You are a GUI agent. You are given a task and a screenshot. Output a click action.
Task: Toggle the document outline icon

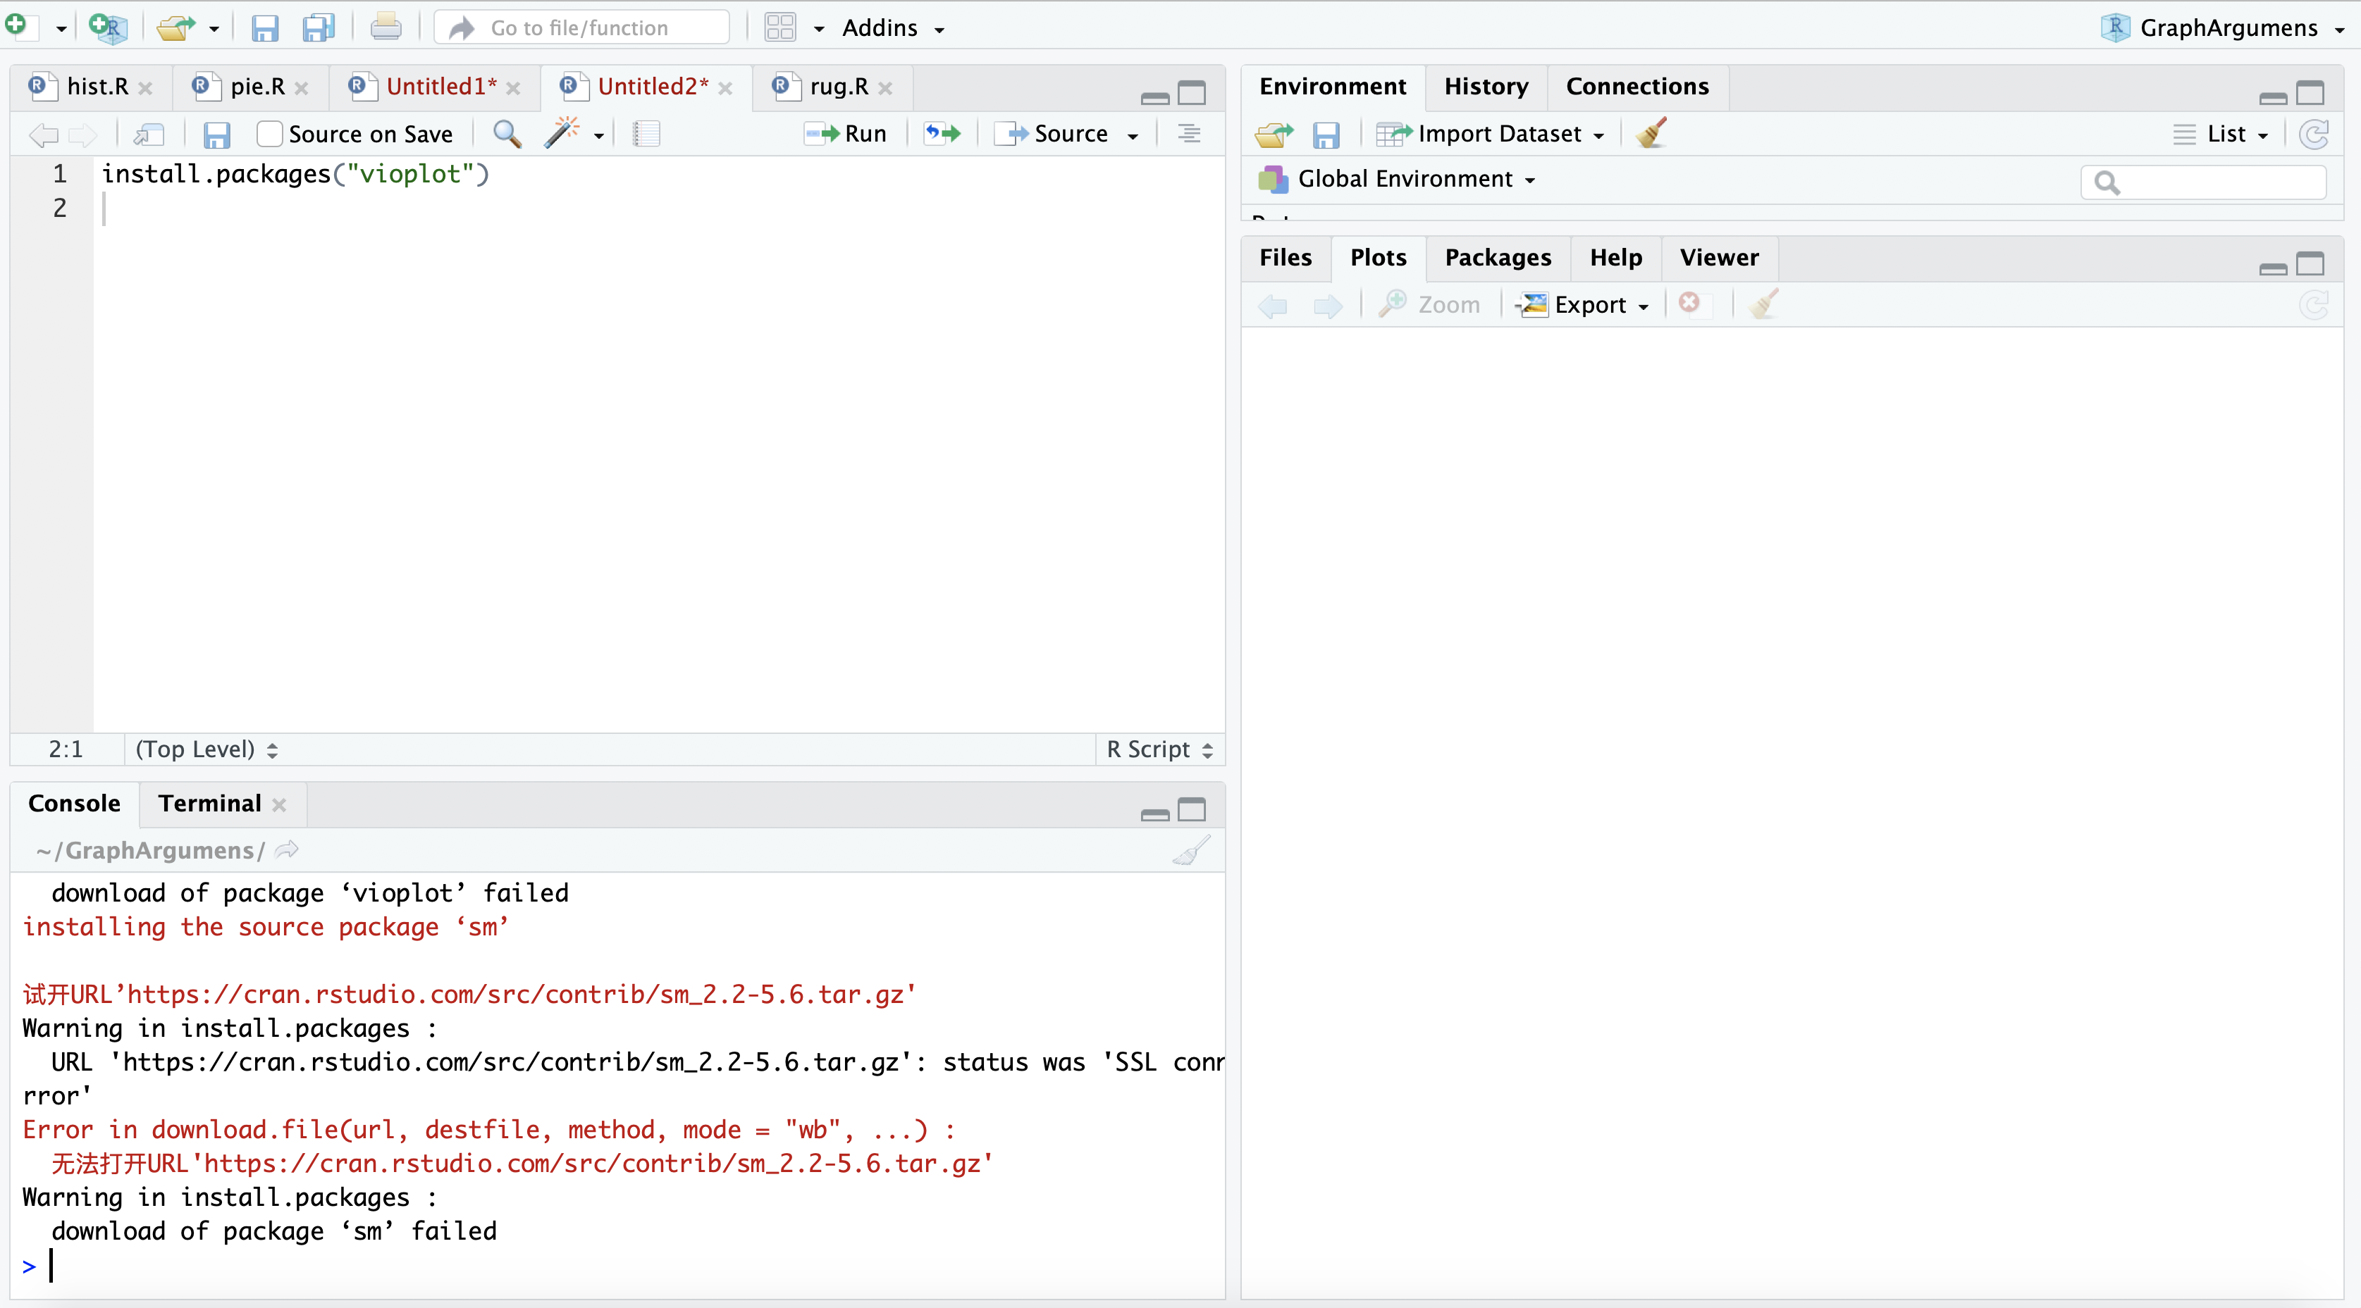(1189, 134)
